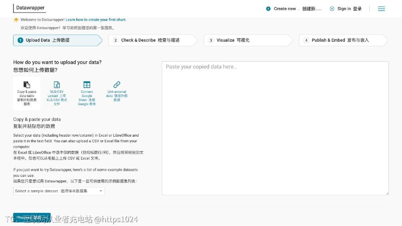Go to Publish & Embed step
The image size is (402, 226).
point(344,40)
